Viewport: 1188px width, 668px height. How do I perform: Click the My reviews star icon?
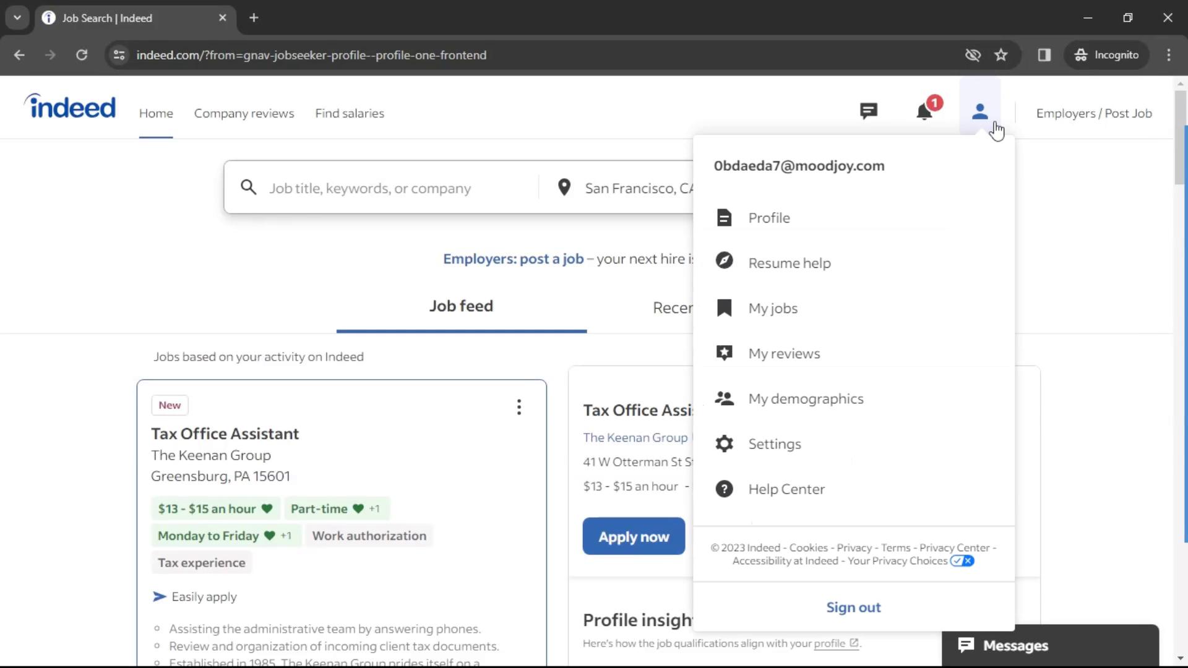pos(724,353)
